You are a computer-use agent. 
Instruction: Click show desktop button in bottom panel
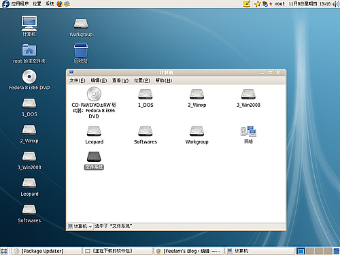[x=4, y=251]
